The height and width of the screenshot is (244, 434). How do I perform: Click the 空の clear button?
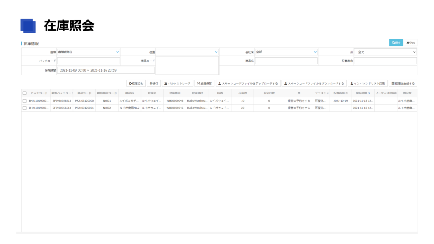tap(410, 43)
